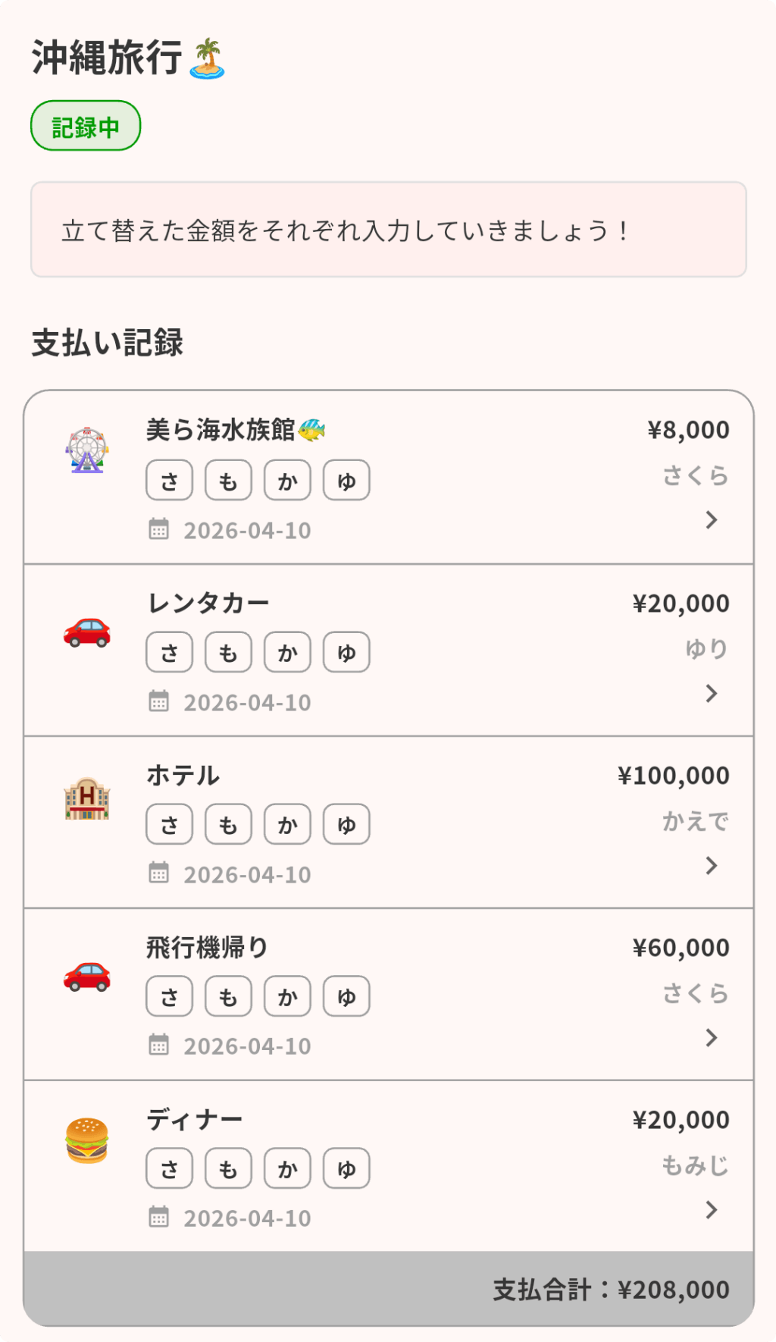Toggle the さ member chip in 美ら海水族館
776x1342 pixels.
[169, 481]
